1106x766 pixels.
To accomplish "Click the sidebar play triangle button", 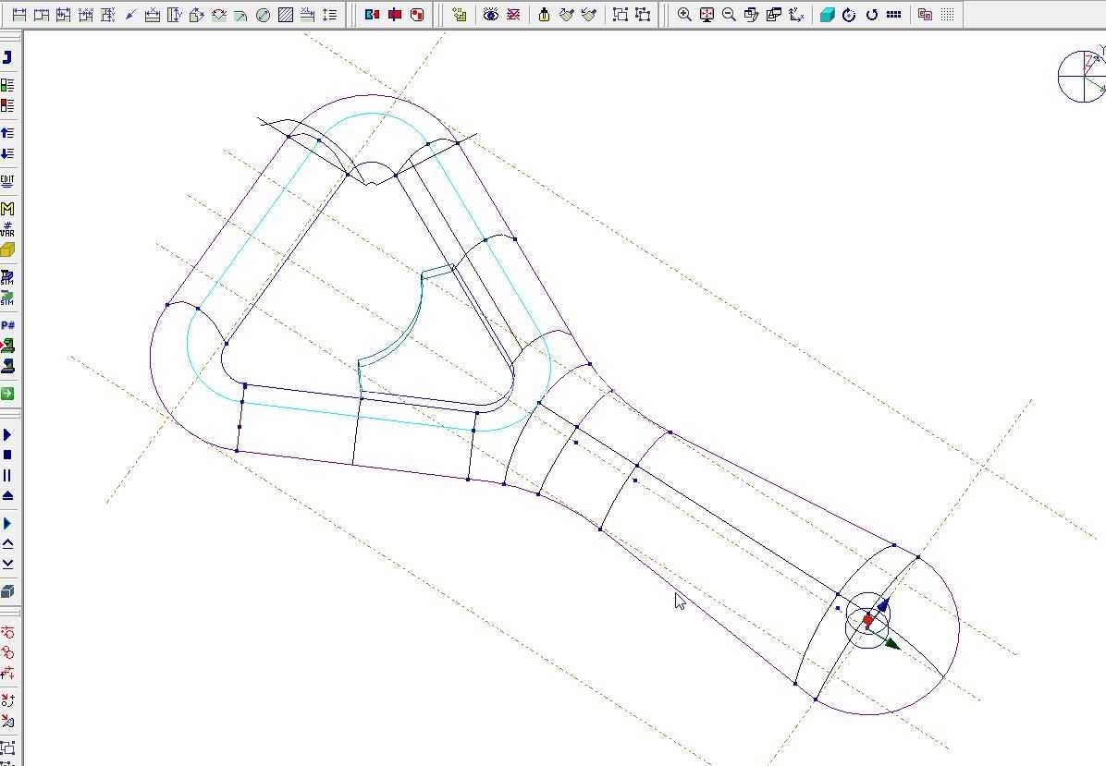I will pos(7,435).
